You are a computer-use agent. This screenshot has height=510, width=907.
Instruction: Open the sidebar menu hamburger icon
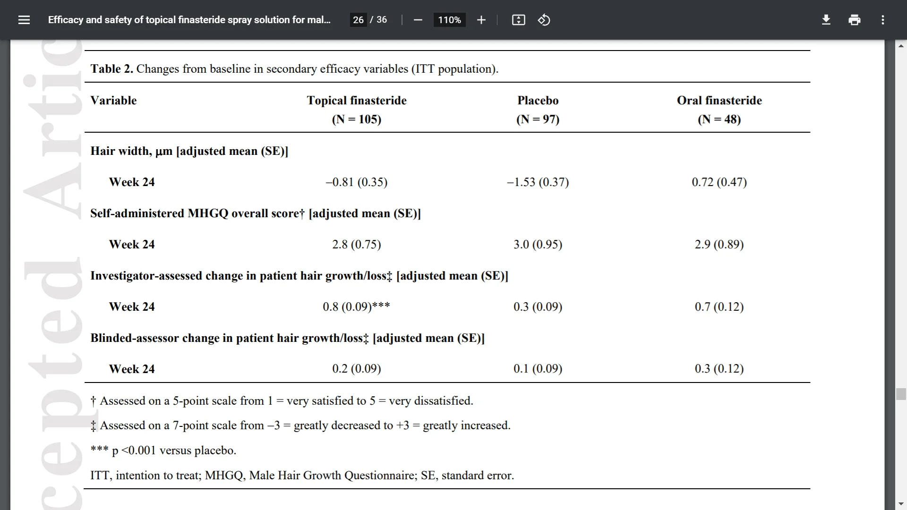24,20
